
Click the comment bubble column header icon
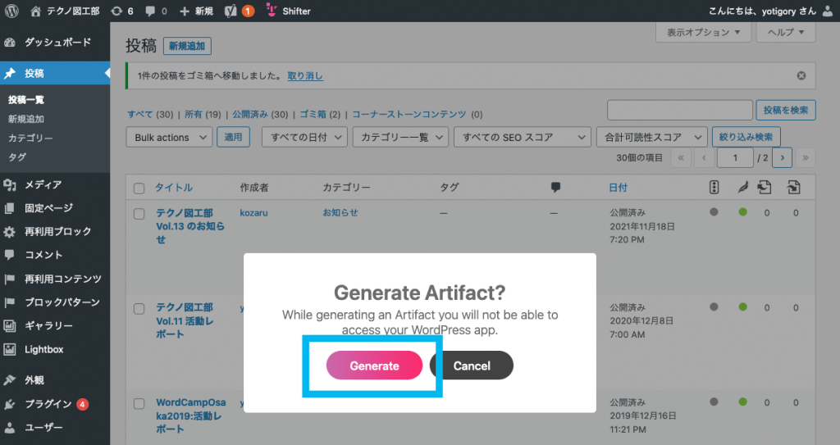(555, 187)
